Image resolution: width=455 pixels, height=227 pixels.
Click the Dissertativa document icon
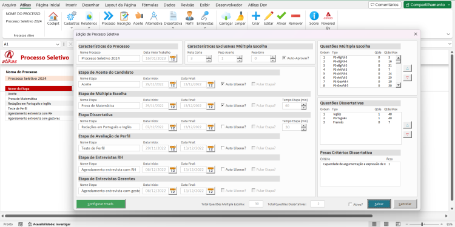pos(173,16)
